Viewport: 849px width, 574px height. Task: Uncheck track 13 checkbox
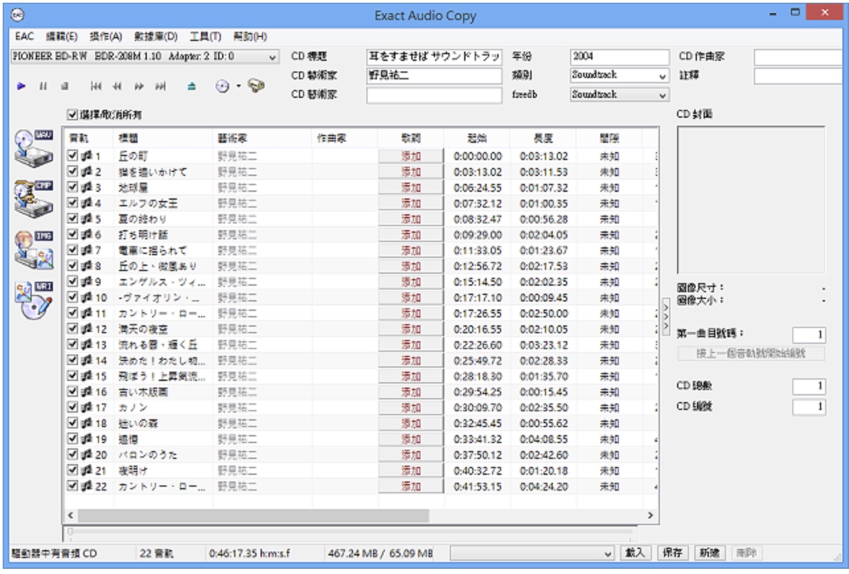[x=73, y=345]
